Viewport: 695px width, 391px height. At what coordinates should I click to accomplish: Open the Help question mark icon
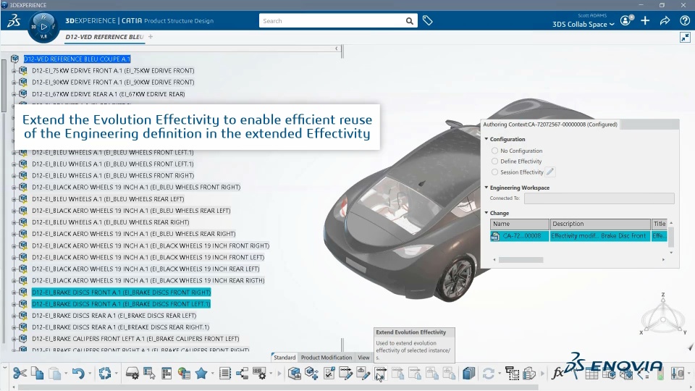(684, 20)
